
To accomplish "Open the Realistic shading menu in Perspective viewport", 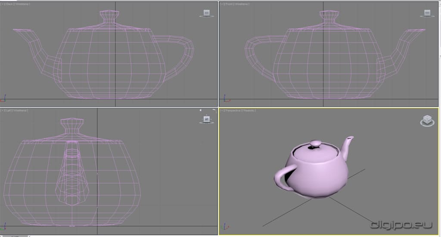I will point(248,111).
